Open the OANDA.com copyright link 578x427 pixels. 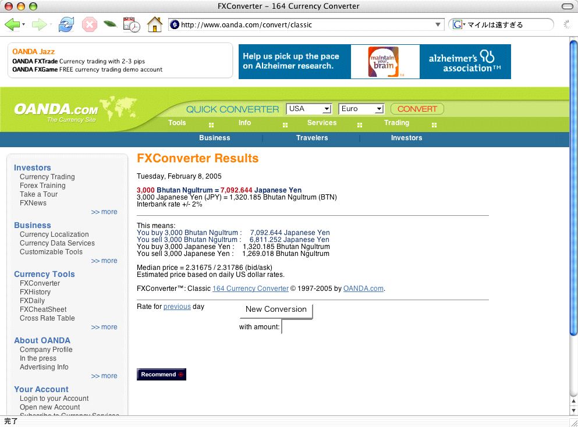pyautogui.click(x=363, y=289)
